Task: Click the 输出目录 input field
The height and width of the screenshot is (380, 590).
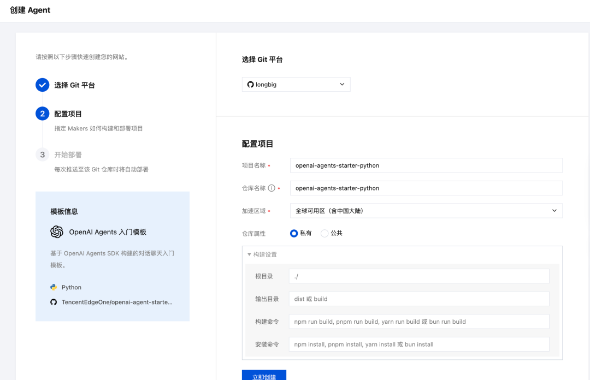Action: point(419,299)
